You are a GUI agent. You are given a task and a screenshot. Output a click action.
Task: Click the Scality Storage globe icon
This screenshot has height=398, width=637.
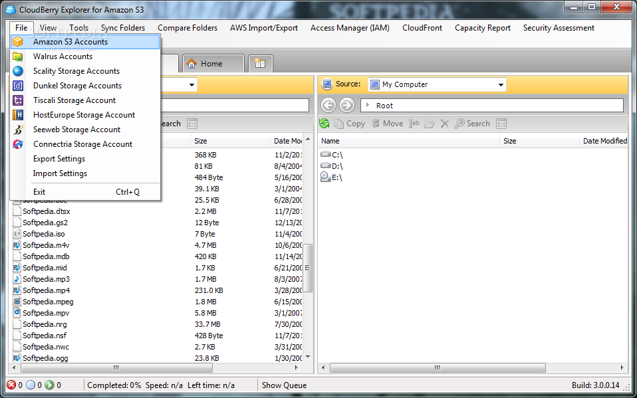17,71
